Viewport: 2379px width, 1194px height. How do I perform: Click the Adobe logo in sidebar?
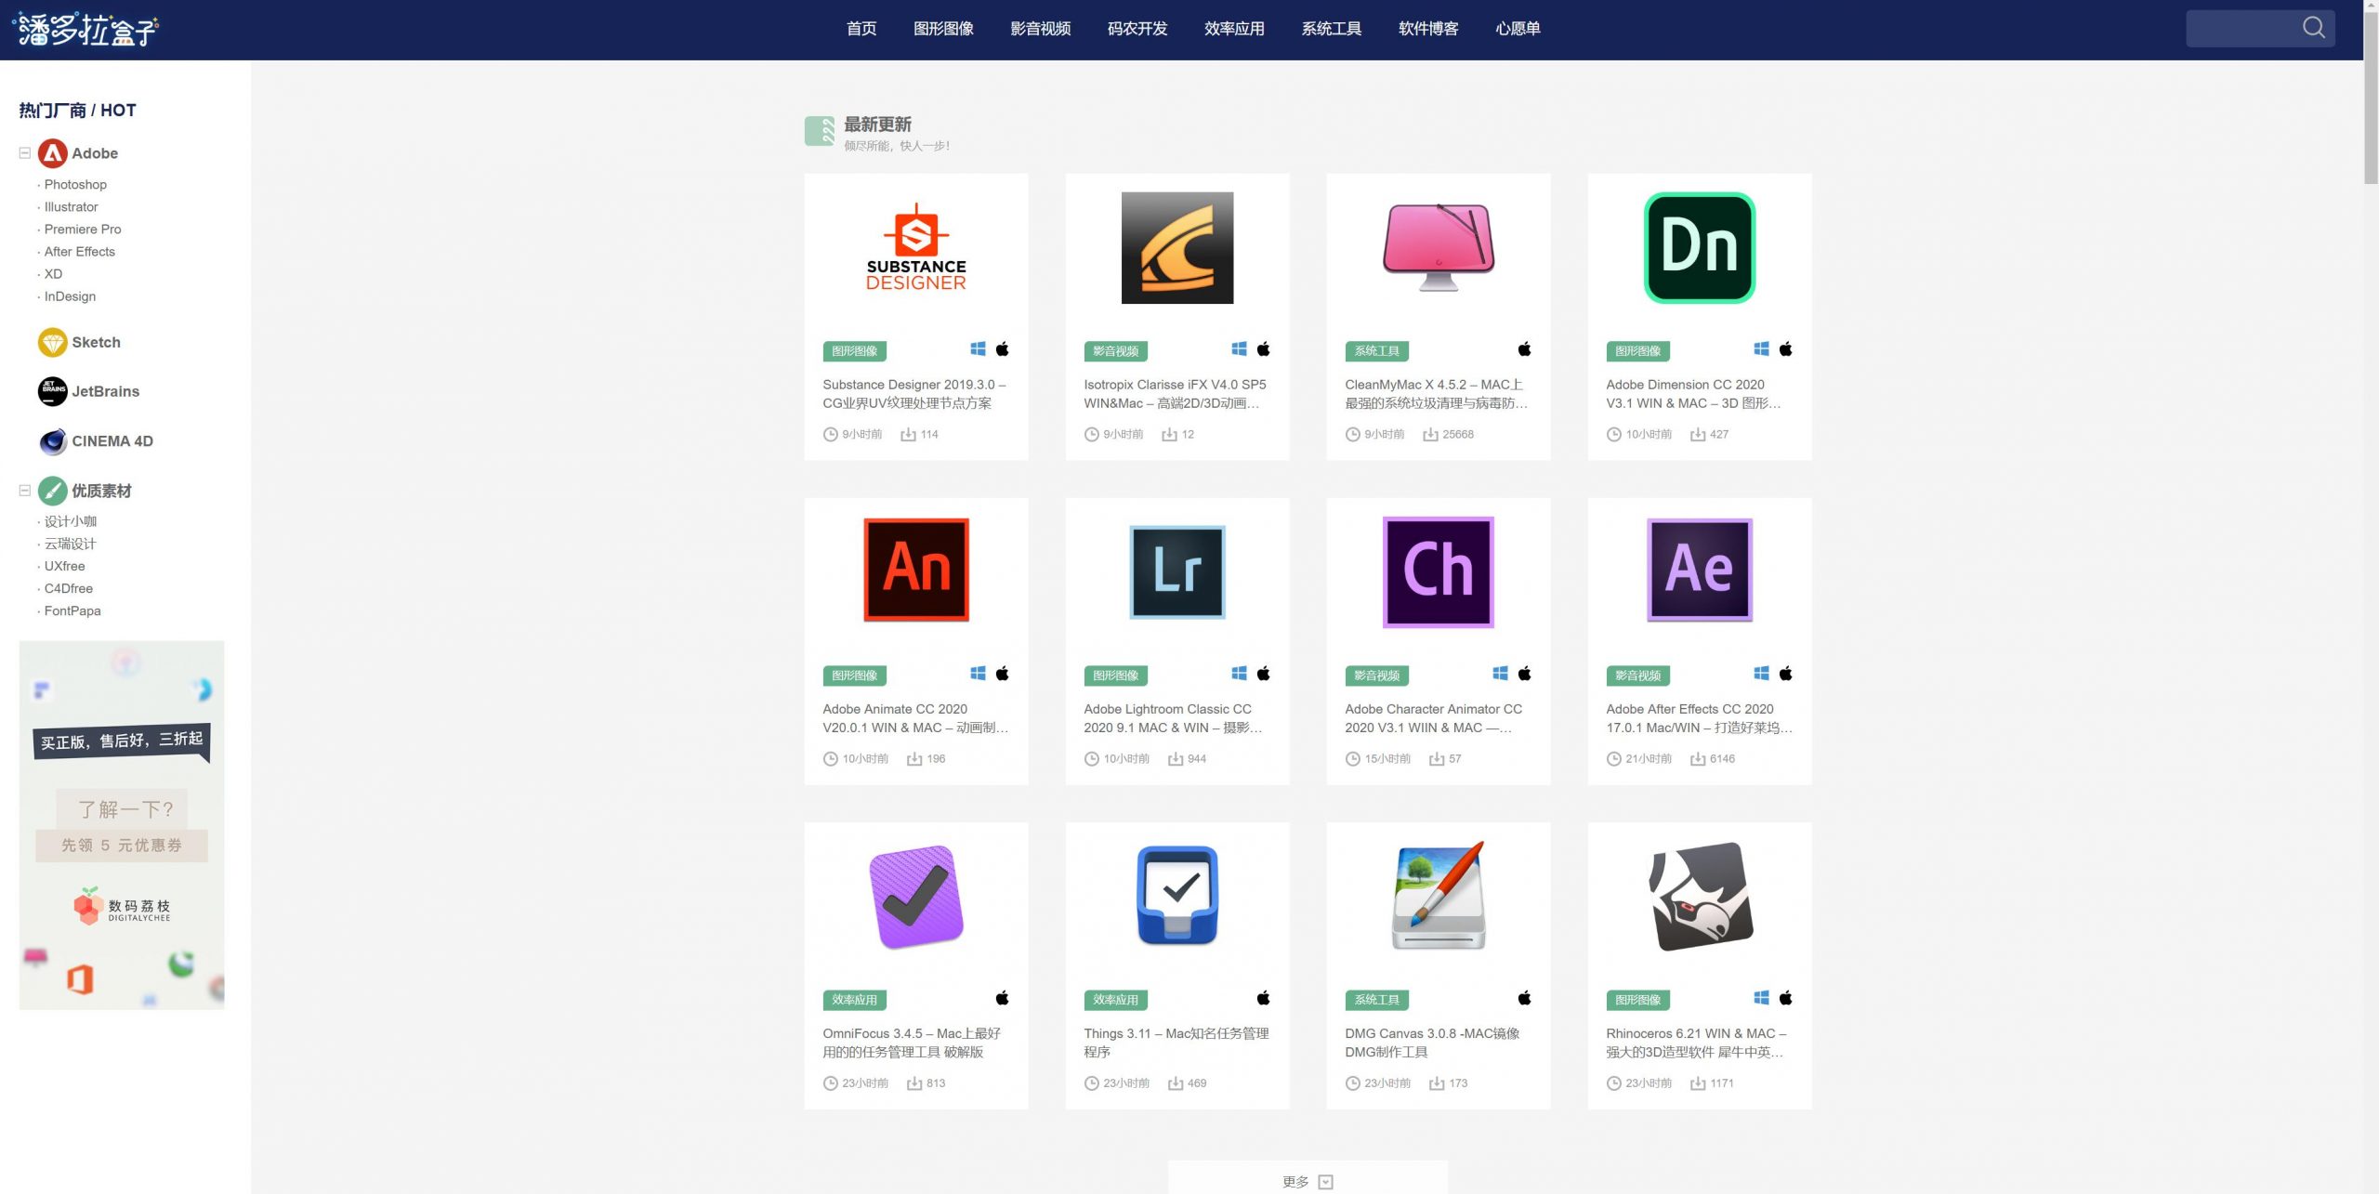coord(52,153)
